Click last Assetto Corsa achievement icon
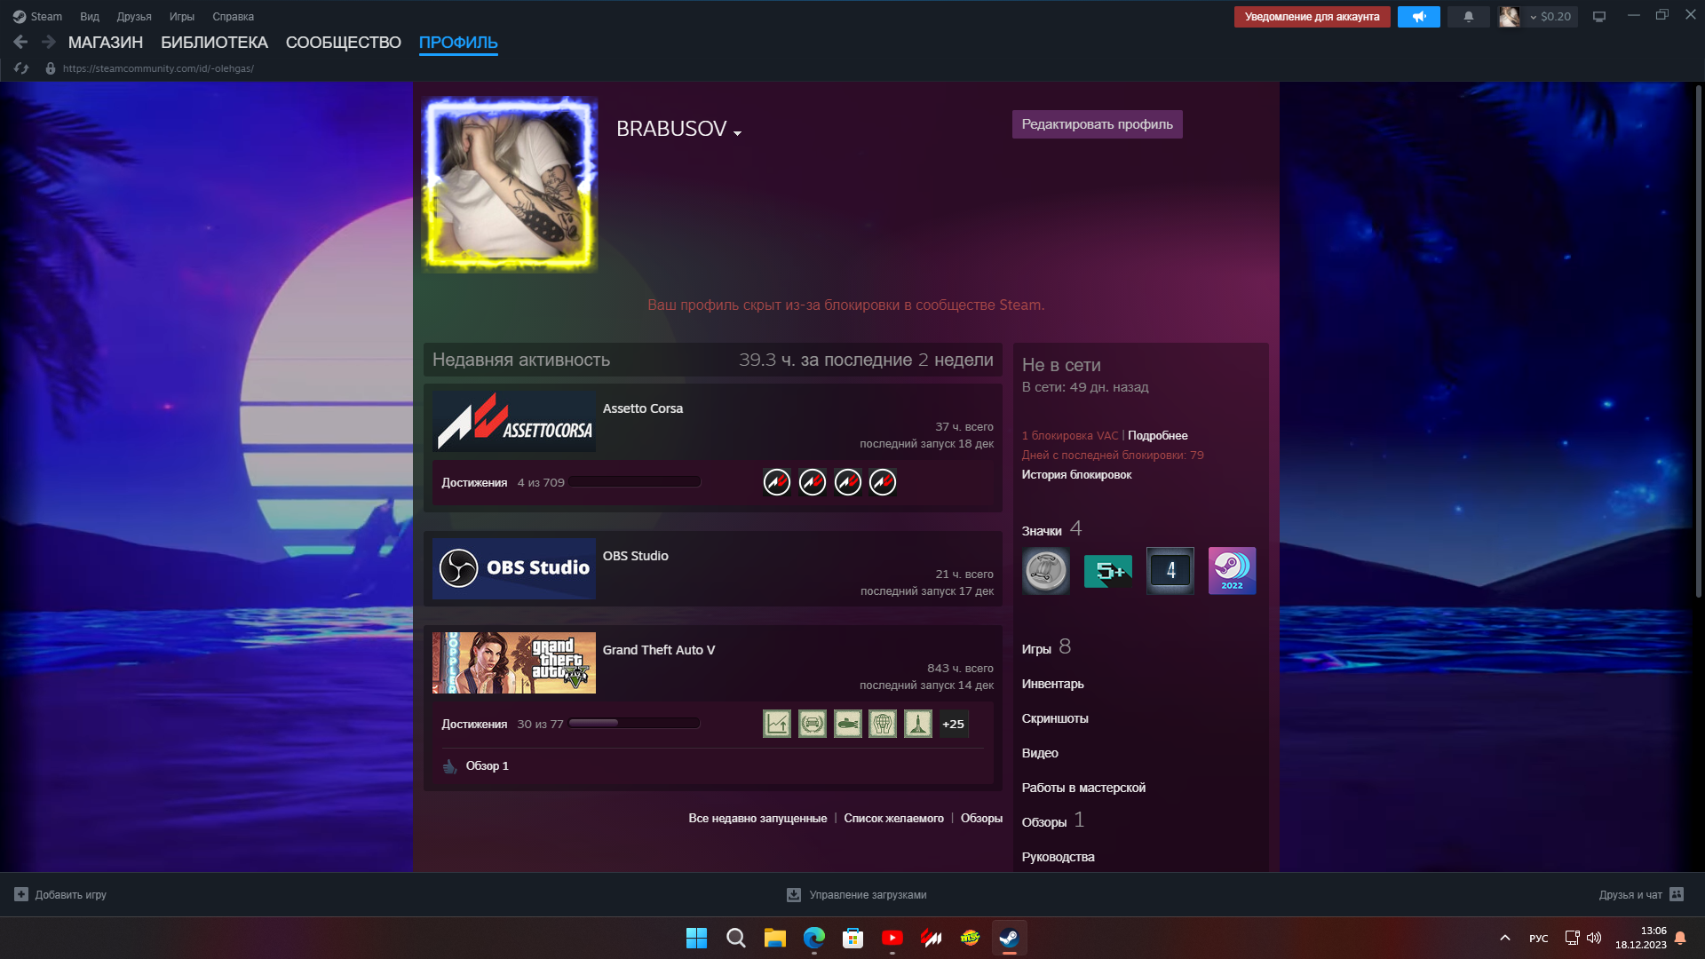Viewport: 1705px width, 959px height. 883,482
